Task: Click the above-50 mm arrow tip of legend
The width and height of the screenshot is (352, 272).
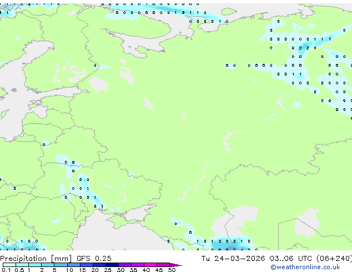Action: [x=176, y=265]
